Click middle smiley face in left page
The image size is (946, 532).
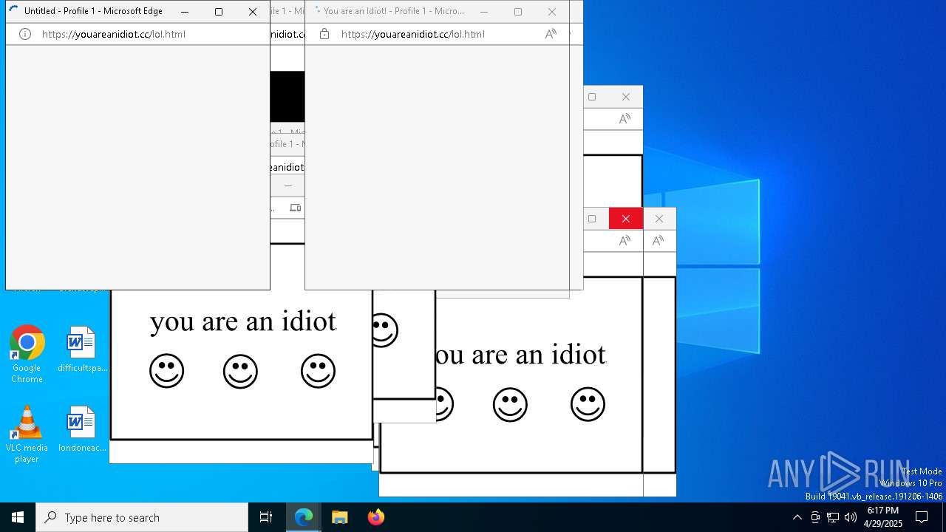pyautogui.click(x=240, y=371)
